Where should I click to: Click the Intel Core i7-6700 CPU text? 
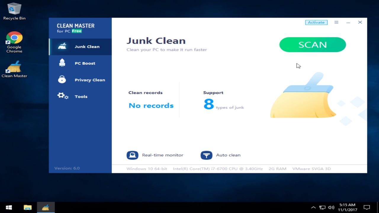[x=218, y=169]
